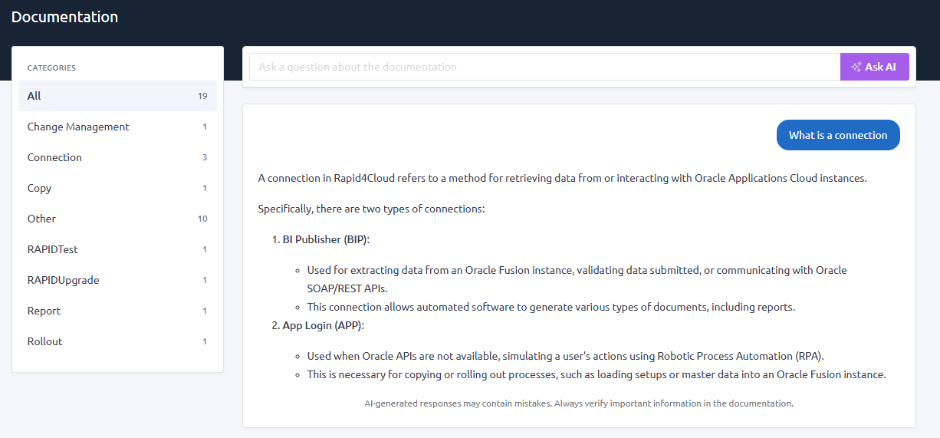Click the count 10 beside Other
The image size is (940, 438).
pyautogui.click(x=202, y=219)
